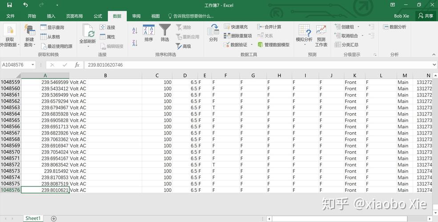Click 最近使用的源 icon
Viewport: 438px width, 222px height.
(x=43, y=46)
